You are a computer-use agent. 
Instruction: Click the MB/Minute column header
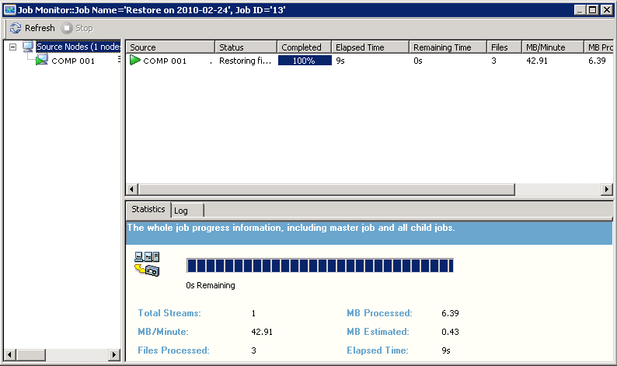tap(549, 47)
